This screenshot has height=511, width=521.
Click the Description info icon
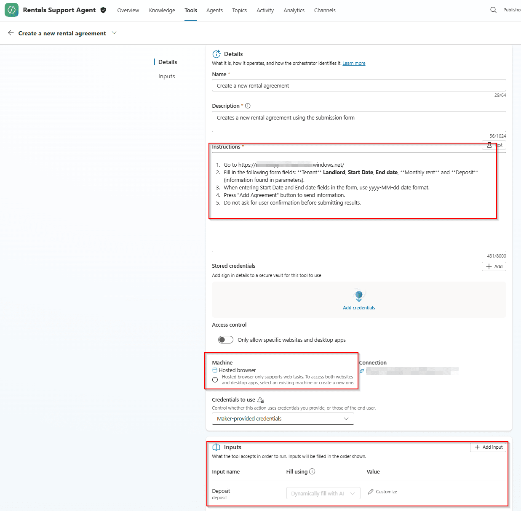pyautogui.click(x=248, y=106)
